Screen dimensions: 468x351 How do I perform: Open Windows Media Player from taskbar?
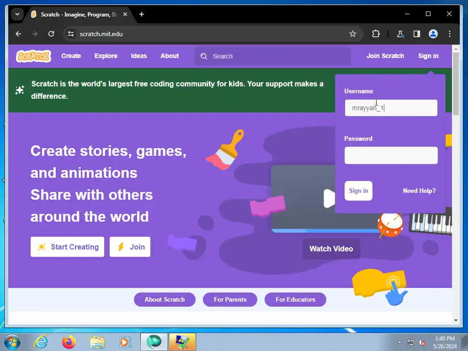click(125, 342)
